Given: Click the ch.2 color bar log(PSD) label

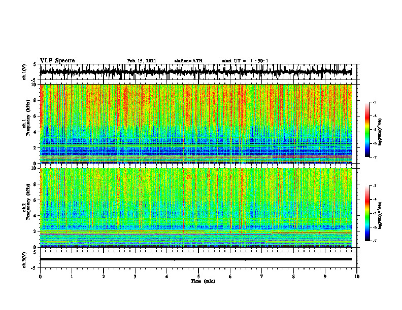Looking at the screenshot, I should click(x=380, y=215).
